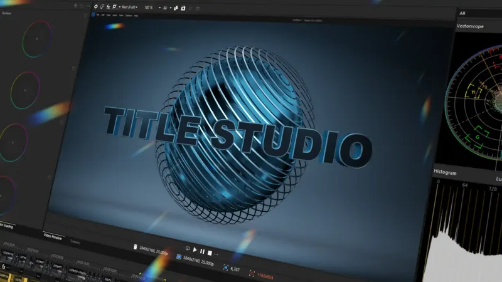The height and width of the screenshot is (282, 502).
Task: Expand the overlays dropdown arrow beside grid icon
Action: pos(170,8)
